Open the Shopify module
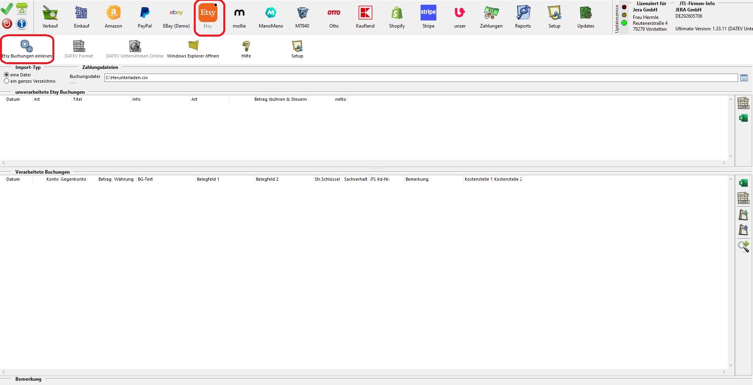Viewport: 753px width, 385px height. (x=397, y=17)
